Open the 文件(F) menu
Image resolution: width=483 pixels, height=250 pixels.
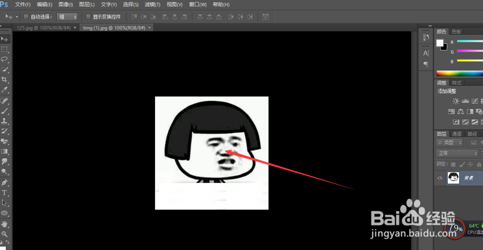[x=23, y=5]
